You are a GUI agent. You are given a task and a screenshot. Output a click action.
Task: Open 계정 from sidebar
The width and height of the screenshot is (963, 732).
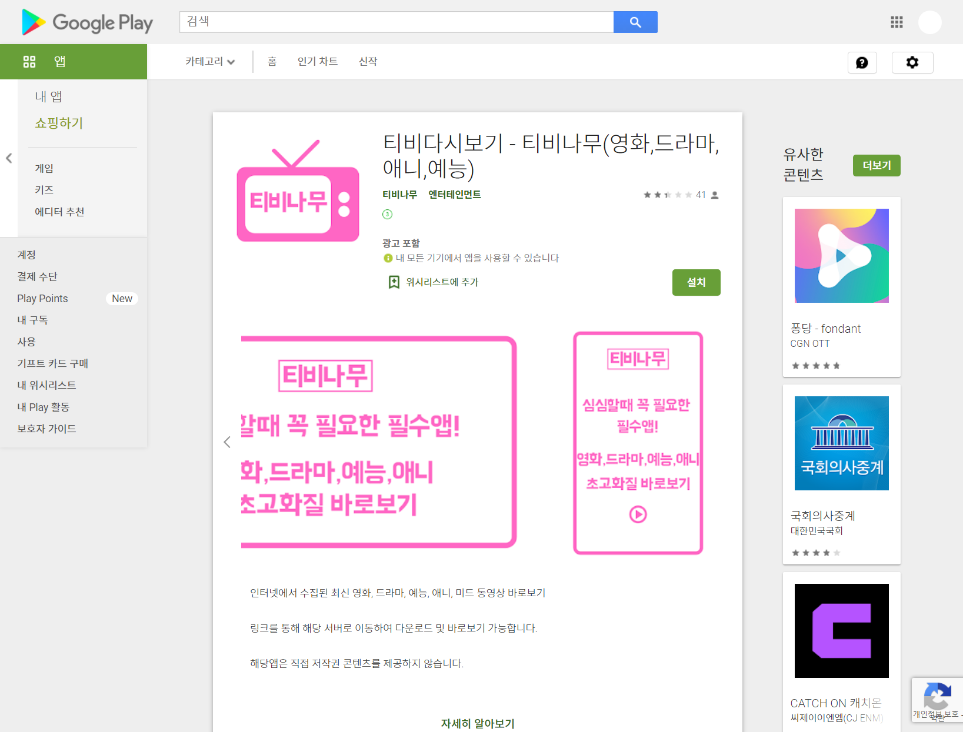pyautogui.click(x=26, y=255)
